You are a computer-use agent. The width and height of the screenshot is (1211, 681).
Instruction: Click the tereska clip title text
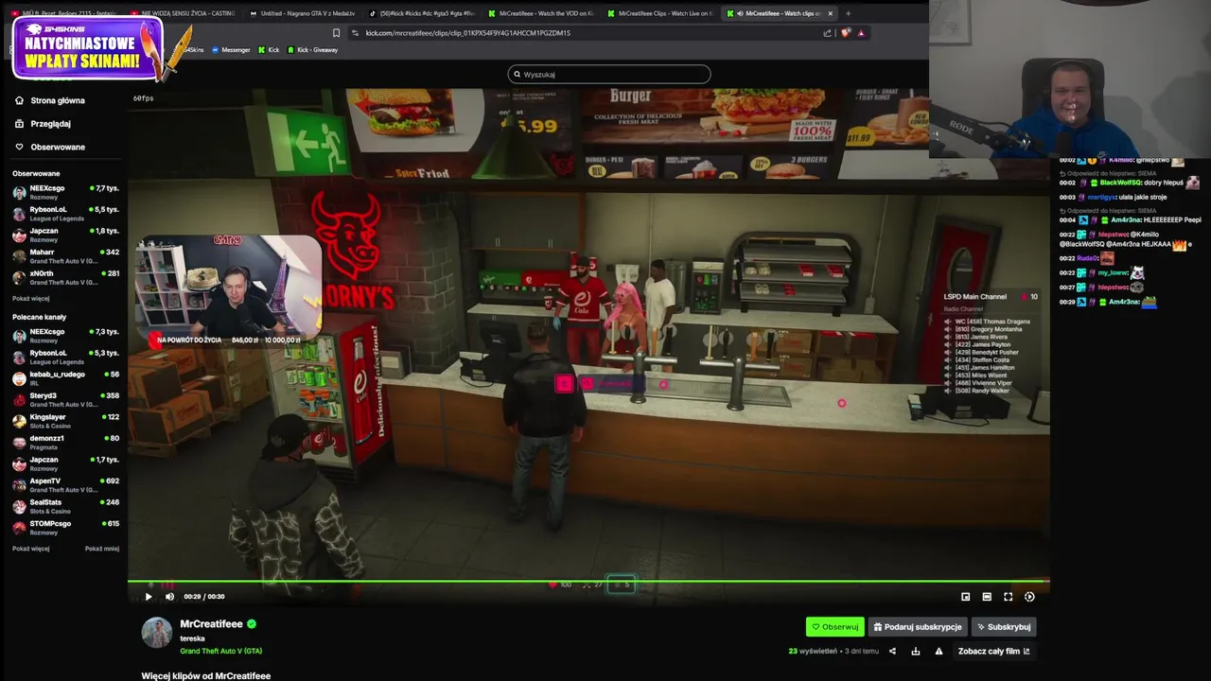tap(192, 638)
